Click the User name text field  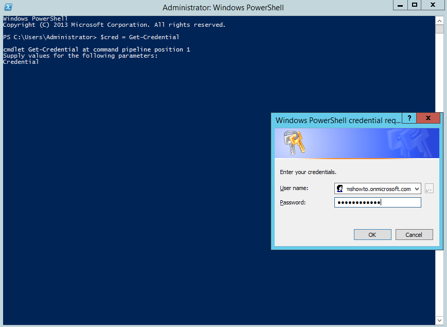click(378, 188)
